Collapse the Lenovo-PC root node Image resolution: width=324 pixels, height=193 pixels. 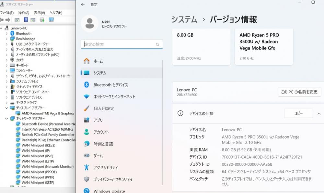coord(1,28)
